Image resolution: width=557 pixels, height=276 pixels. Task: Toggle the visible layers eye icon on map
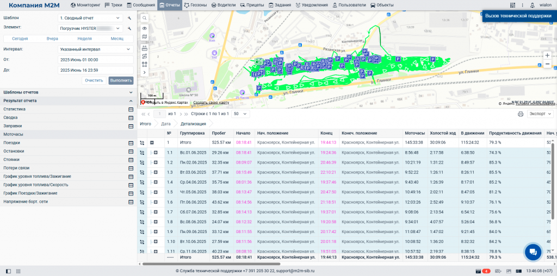145,28
